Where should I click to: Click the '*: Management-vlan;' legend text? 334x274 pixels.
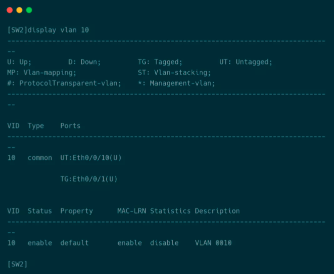[176, 83]
